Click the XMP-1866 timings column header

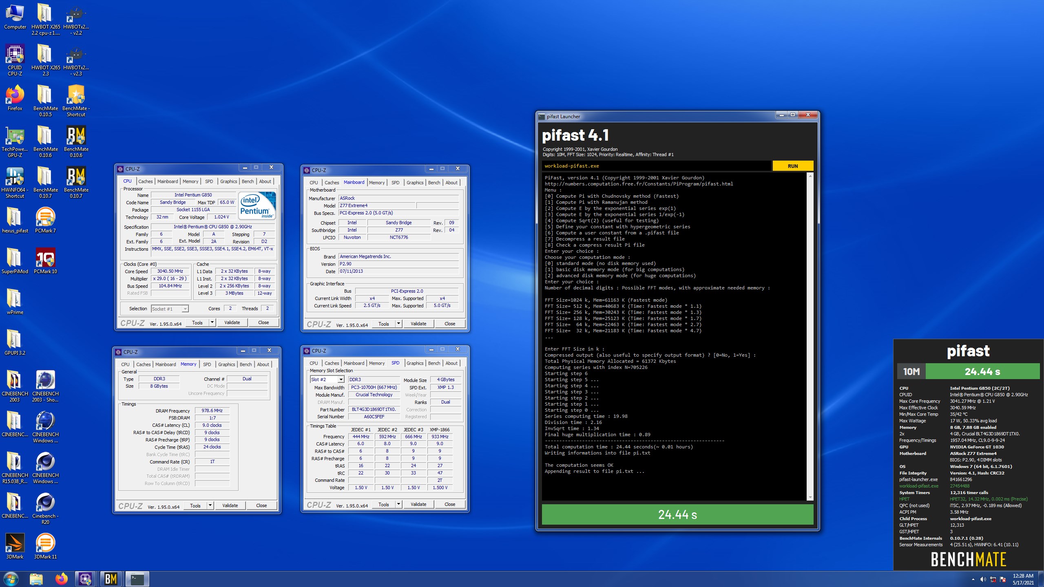440,430
